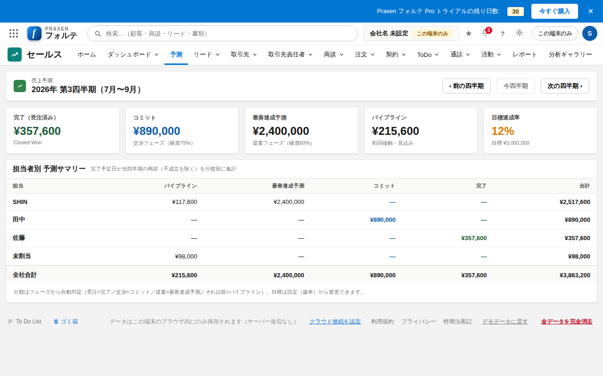This screenshot has width=603, height=376.
Task: Open the 利用規約 link
Action: coord(382,321)
